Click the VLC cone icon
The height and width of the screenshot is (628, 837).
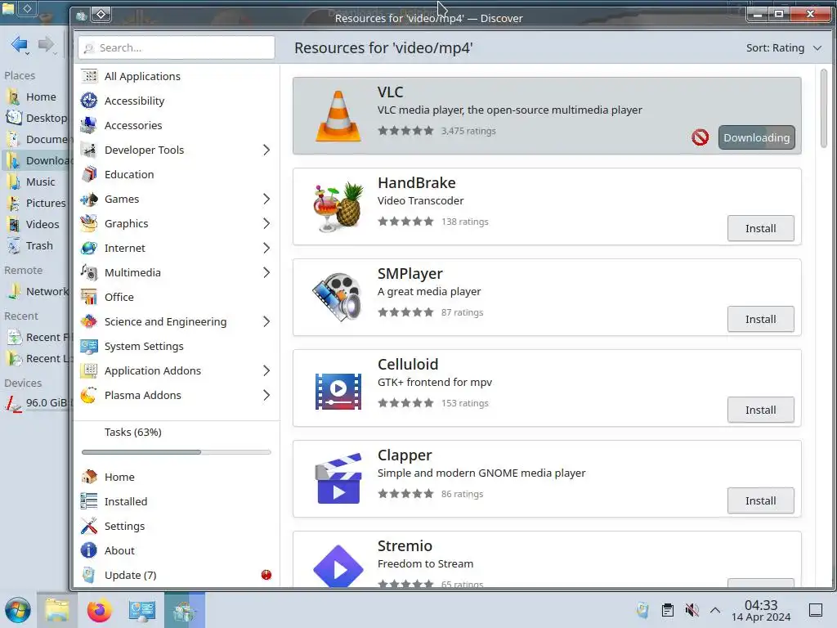click(338, 116)
